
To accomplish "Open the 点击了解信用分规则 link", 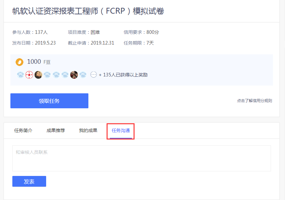I will (254, 101).
